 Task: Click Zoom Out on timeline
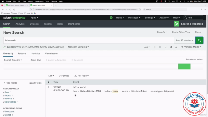34,60
